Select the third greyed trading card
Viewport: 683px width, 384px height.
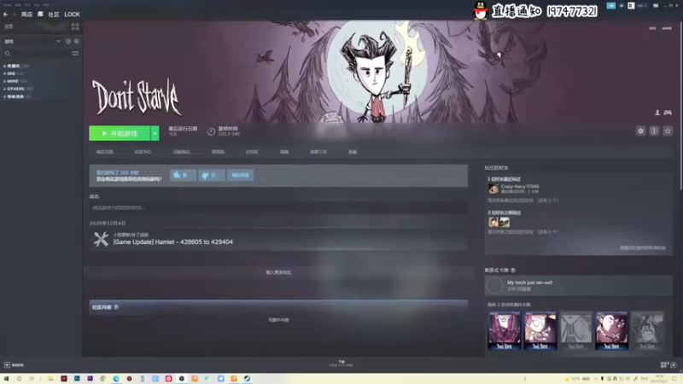point(575,330)
